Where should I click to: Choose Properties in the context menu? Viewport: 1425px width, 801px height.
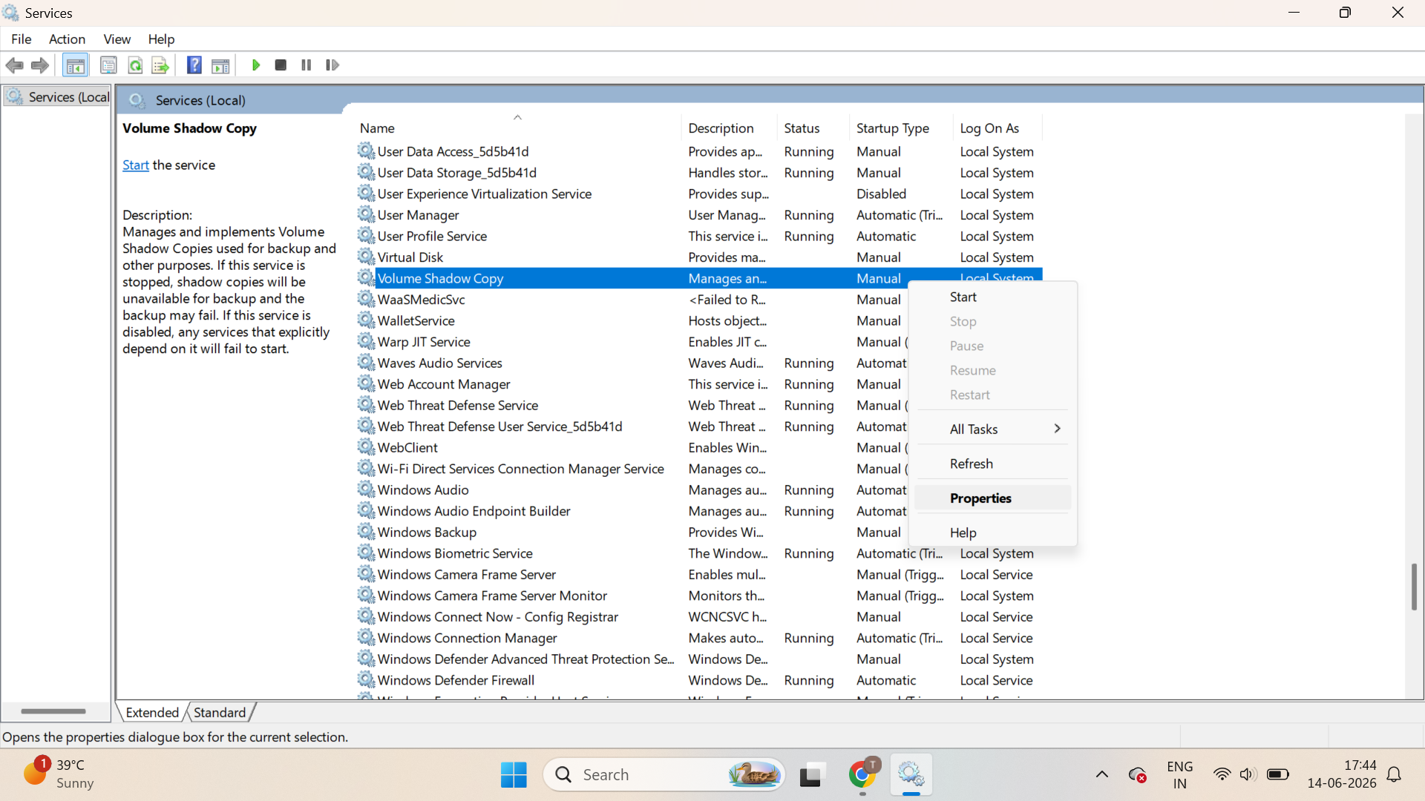point(993,498)
